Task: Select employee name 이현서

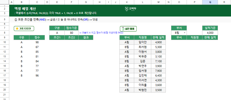Action: click(143, 52)
